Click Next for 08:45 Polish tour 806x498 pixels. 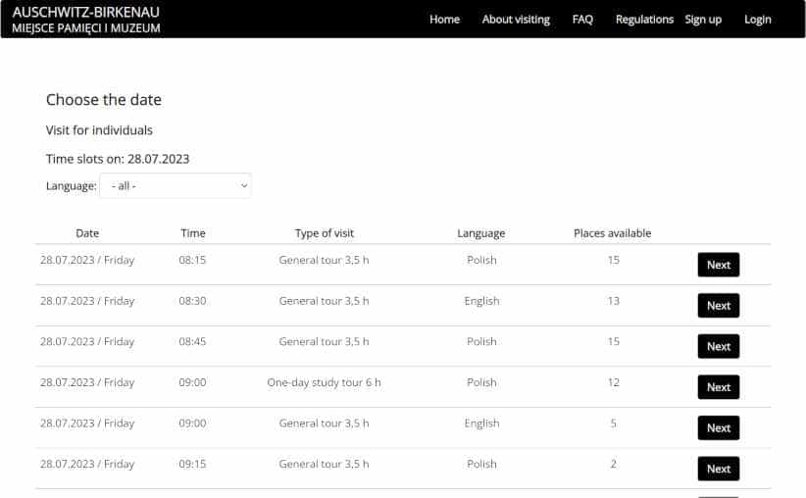718,346
